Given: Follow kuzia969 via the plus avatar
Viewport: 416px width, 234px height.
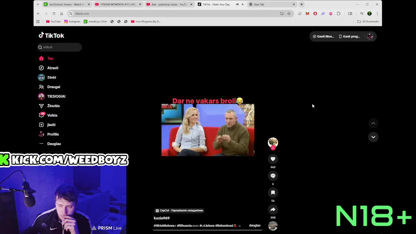Looking at the screenshot, I should 273,148.
